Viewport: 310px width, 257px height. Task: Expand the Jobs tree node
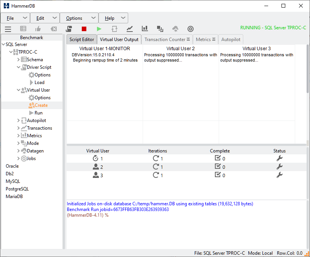18,159
